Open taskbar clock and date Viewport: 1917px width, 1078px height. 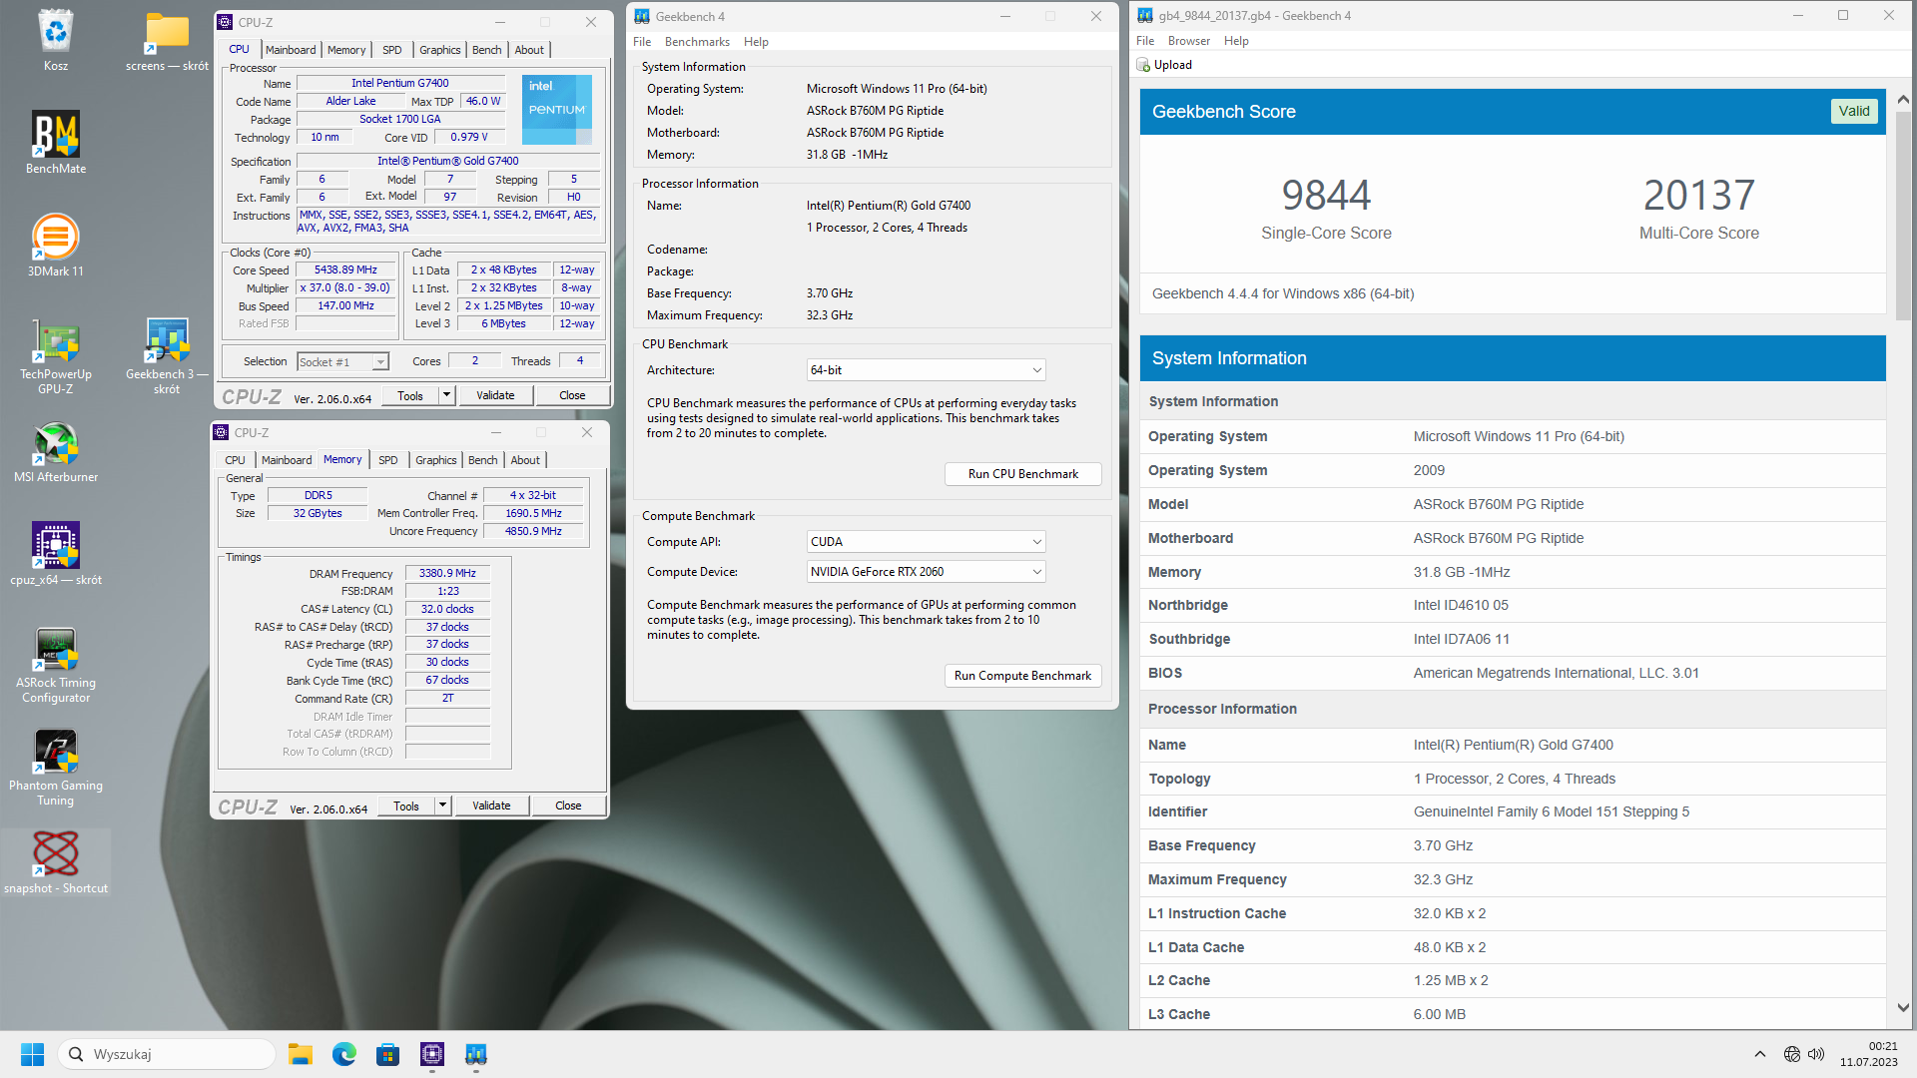pyautogui.click(x=1869, y=1054)
